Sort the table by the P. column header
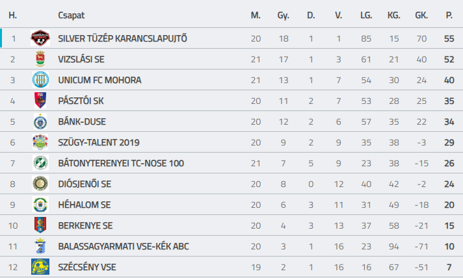The height and width of the screenshot is (278, 463). (x=449, y=15)
